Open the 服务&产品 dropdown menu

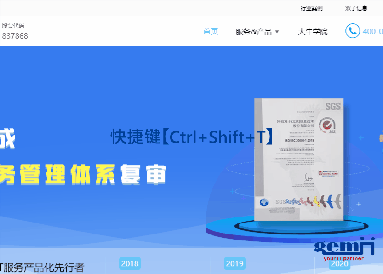pyautogui.click(x=254, y=31)
